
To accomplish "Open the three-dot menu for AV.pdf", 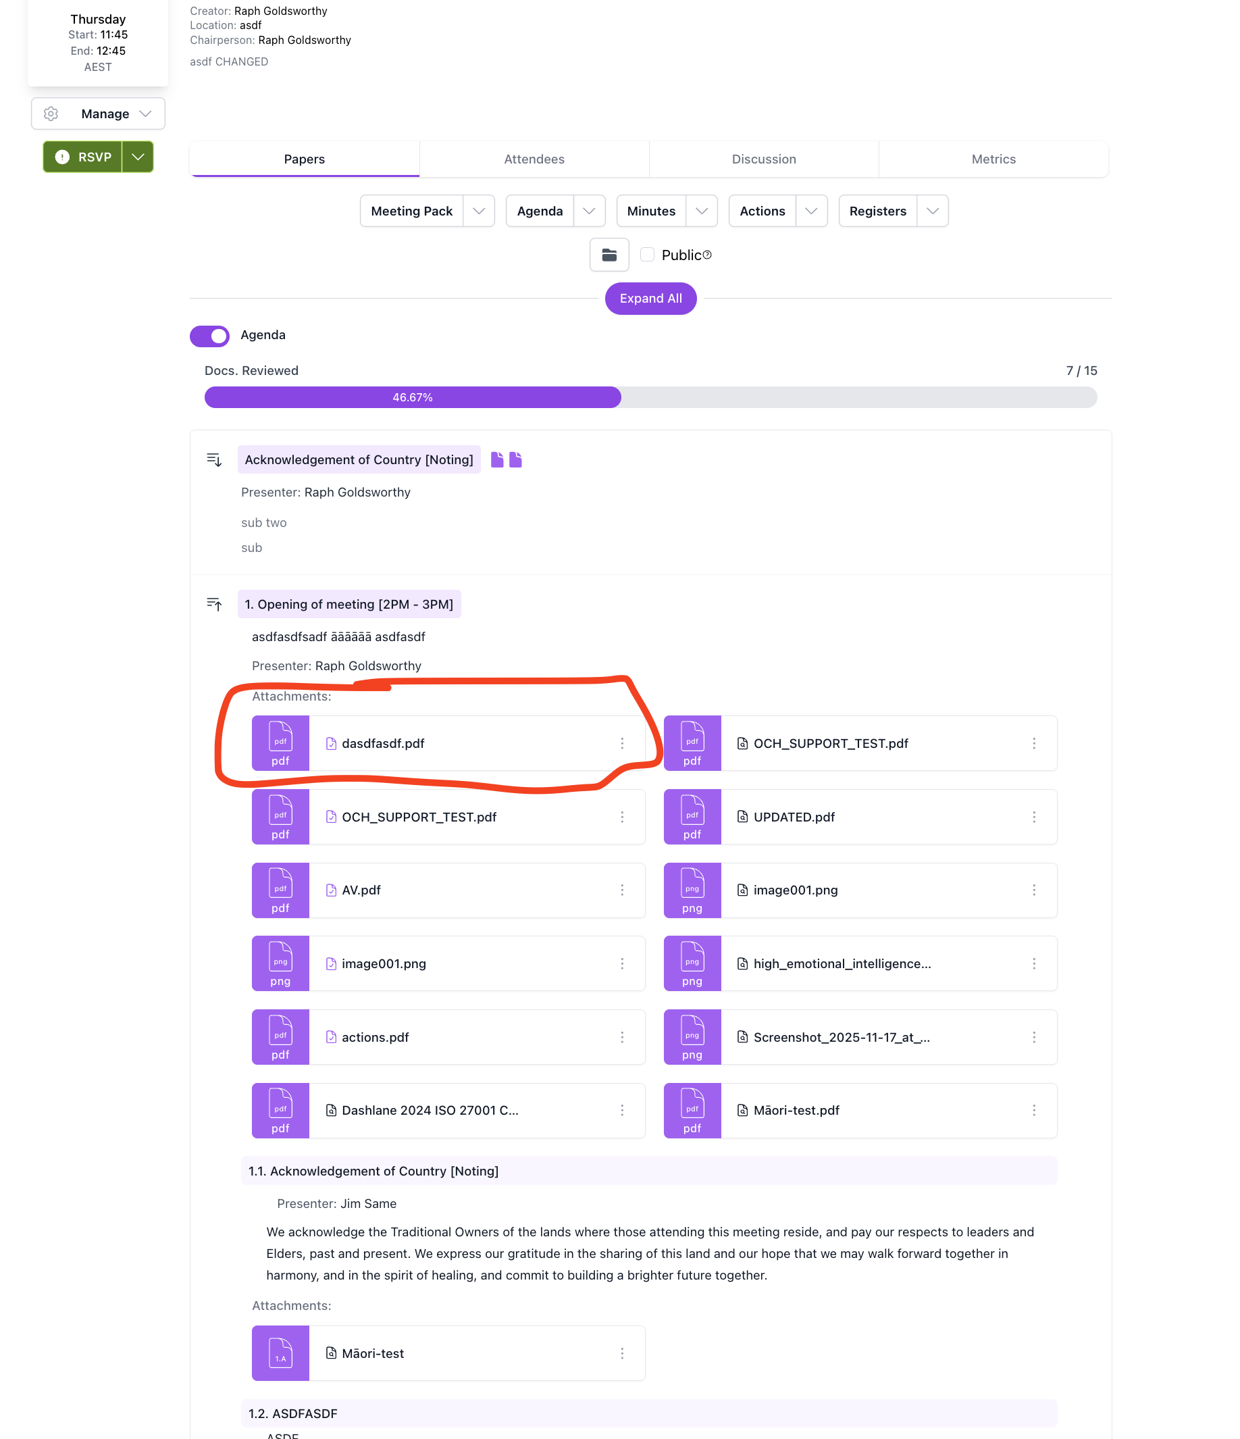I will tap(622, 890).
